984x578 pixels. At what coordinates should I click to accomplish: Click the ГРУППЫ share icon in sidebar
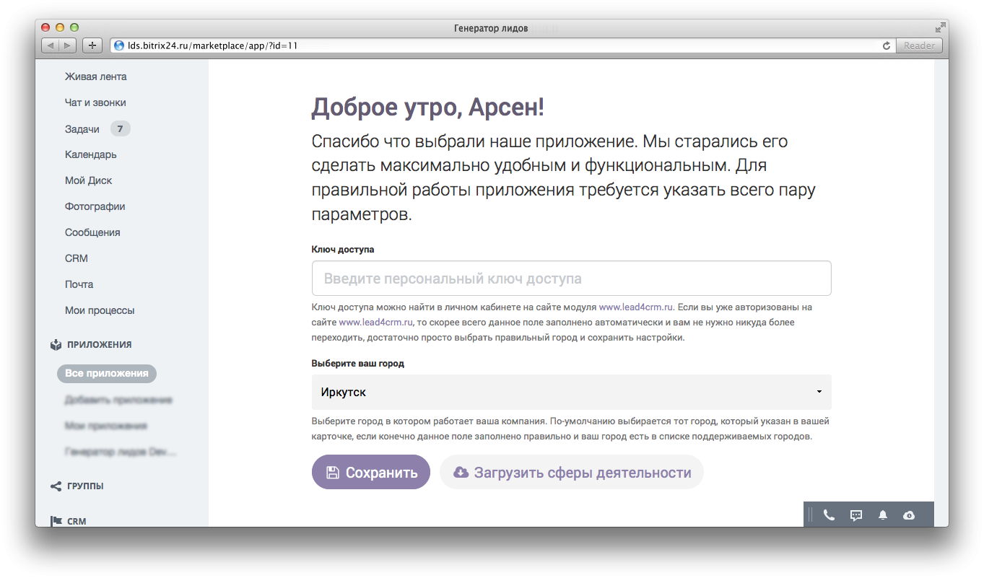56,486
